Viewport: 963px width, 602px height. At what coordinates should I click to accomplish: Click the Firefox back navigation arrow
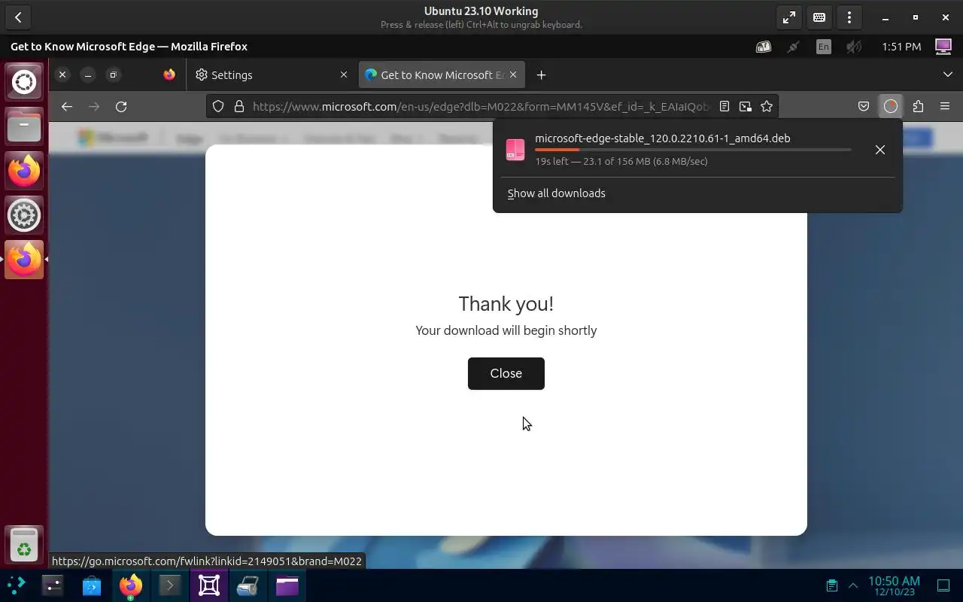point(67,106)
